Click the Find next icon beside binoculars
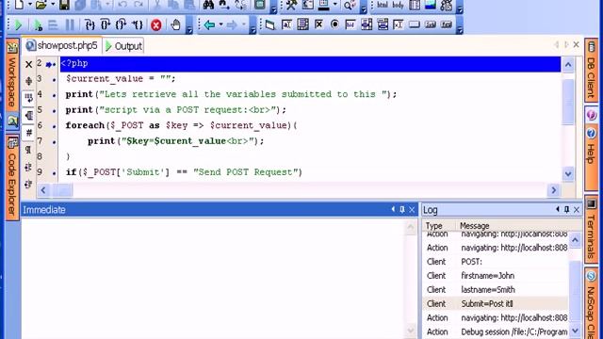Screen dimensions: 603x339 (x=224, y=5)
